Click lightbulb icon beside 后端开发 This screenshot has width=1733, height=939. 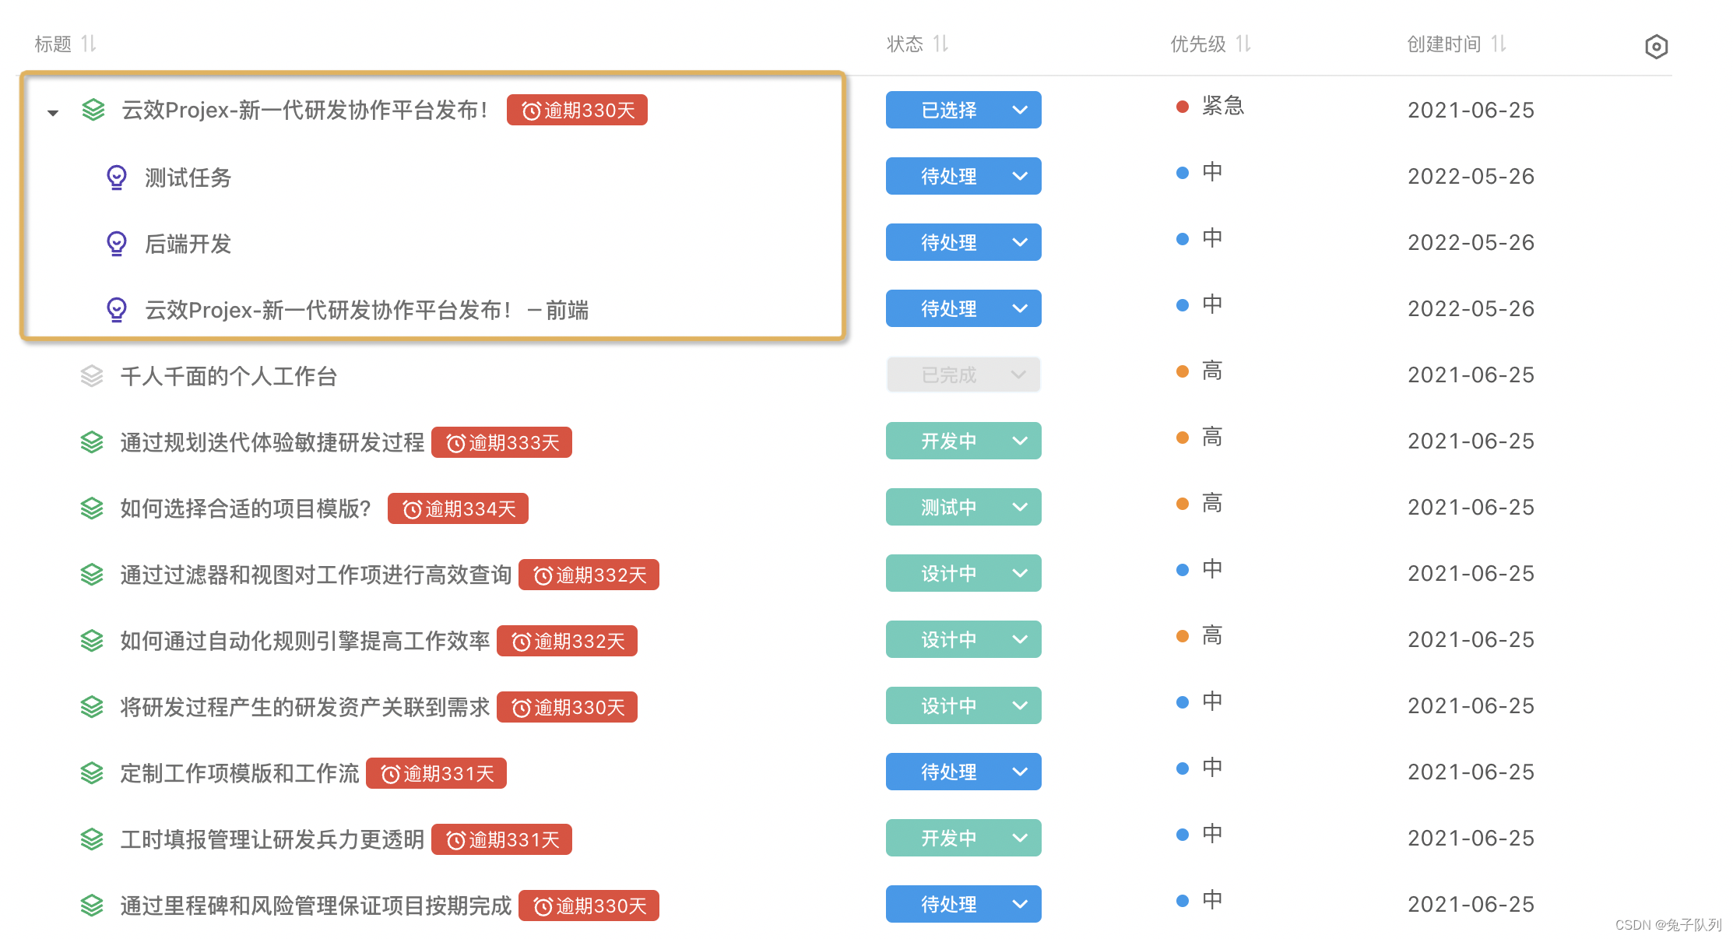(117, 244)
